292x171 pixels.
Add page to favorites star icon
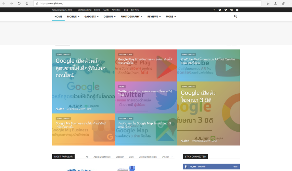point(268,4)
